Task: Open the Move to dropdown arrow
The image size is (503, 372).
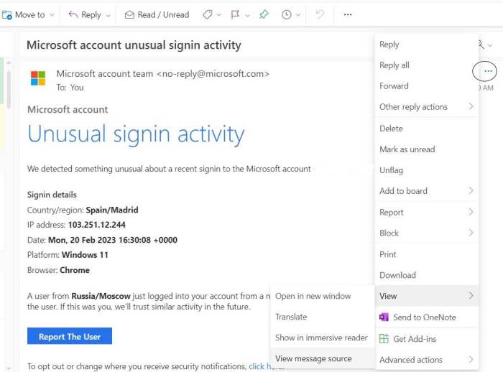Action: pyautogui.click(x=52, y=15)
